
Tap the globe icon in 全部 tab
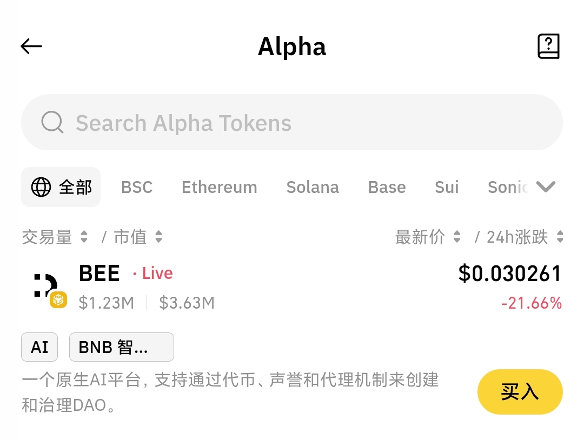pyautogui.click(x=41, y=188)
